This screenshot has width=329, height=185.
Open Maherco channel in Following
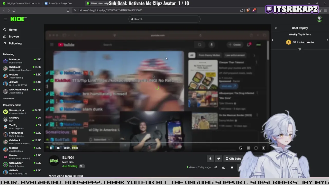coord(22,61)
